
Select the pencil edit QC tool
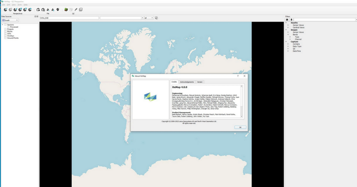[x=76, y=9]
